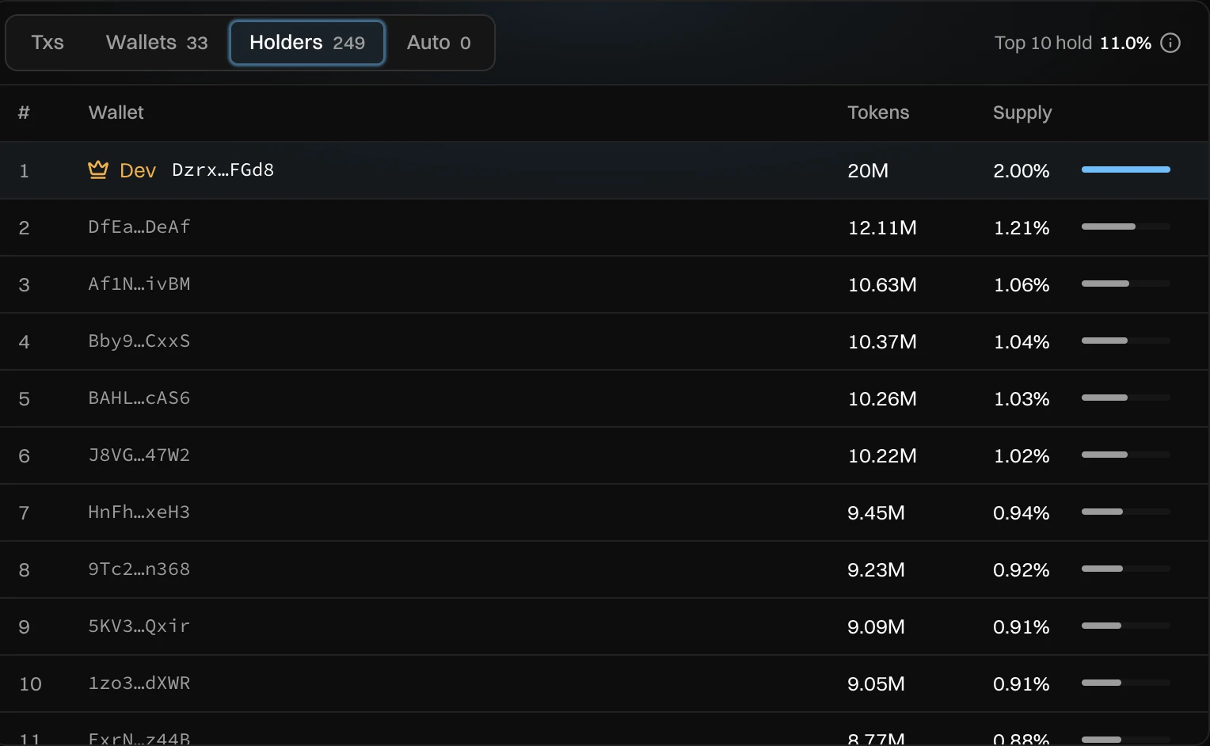Click the 1.02% supply value
1210x746 pixels.
(1022, 455)
